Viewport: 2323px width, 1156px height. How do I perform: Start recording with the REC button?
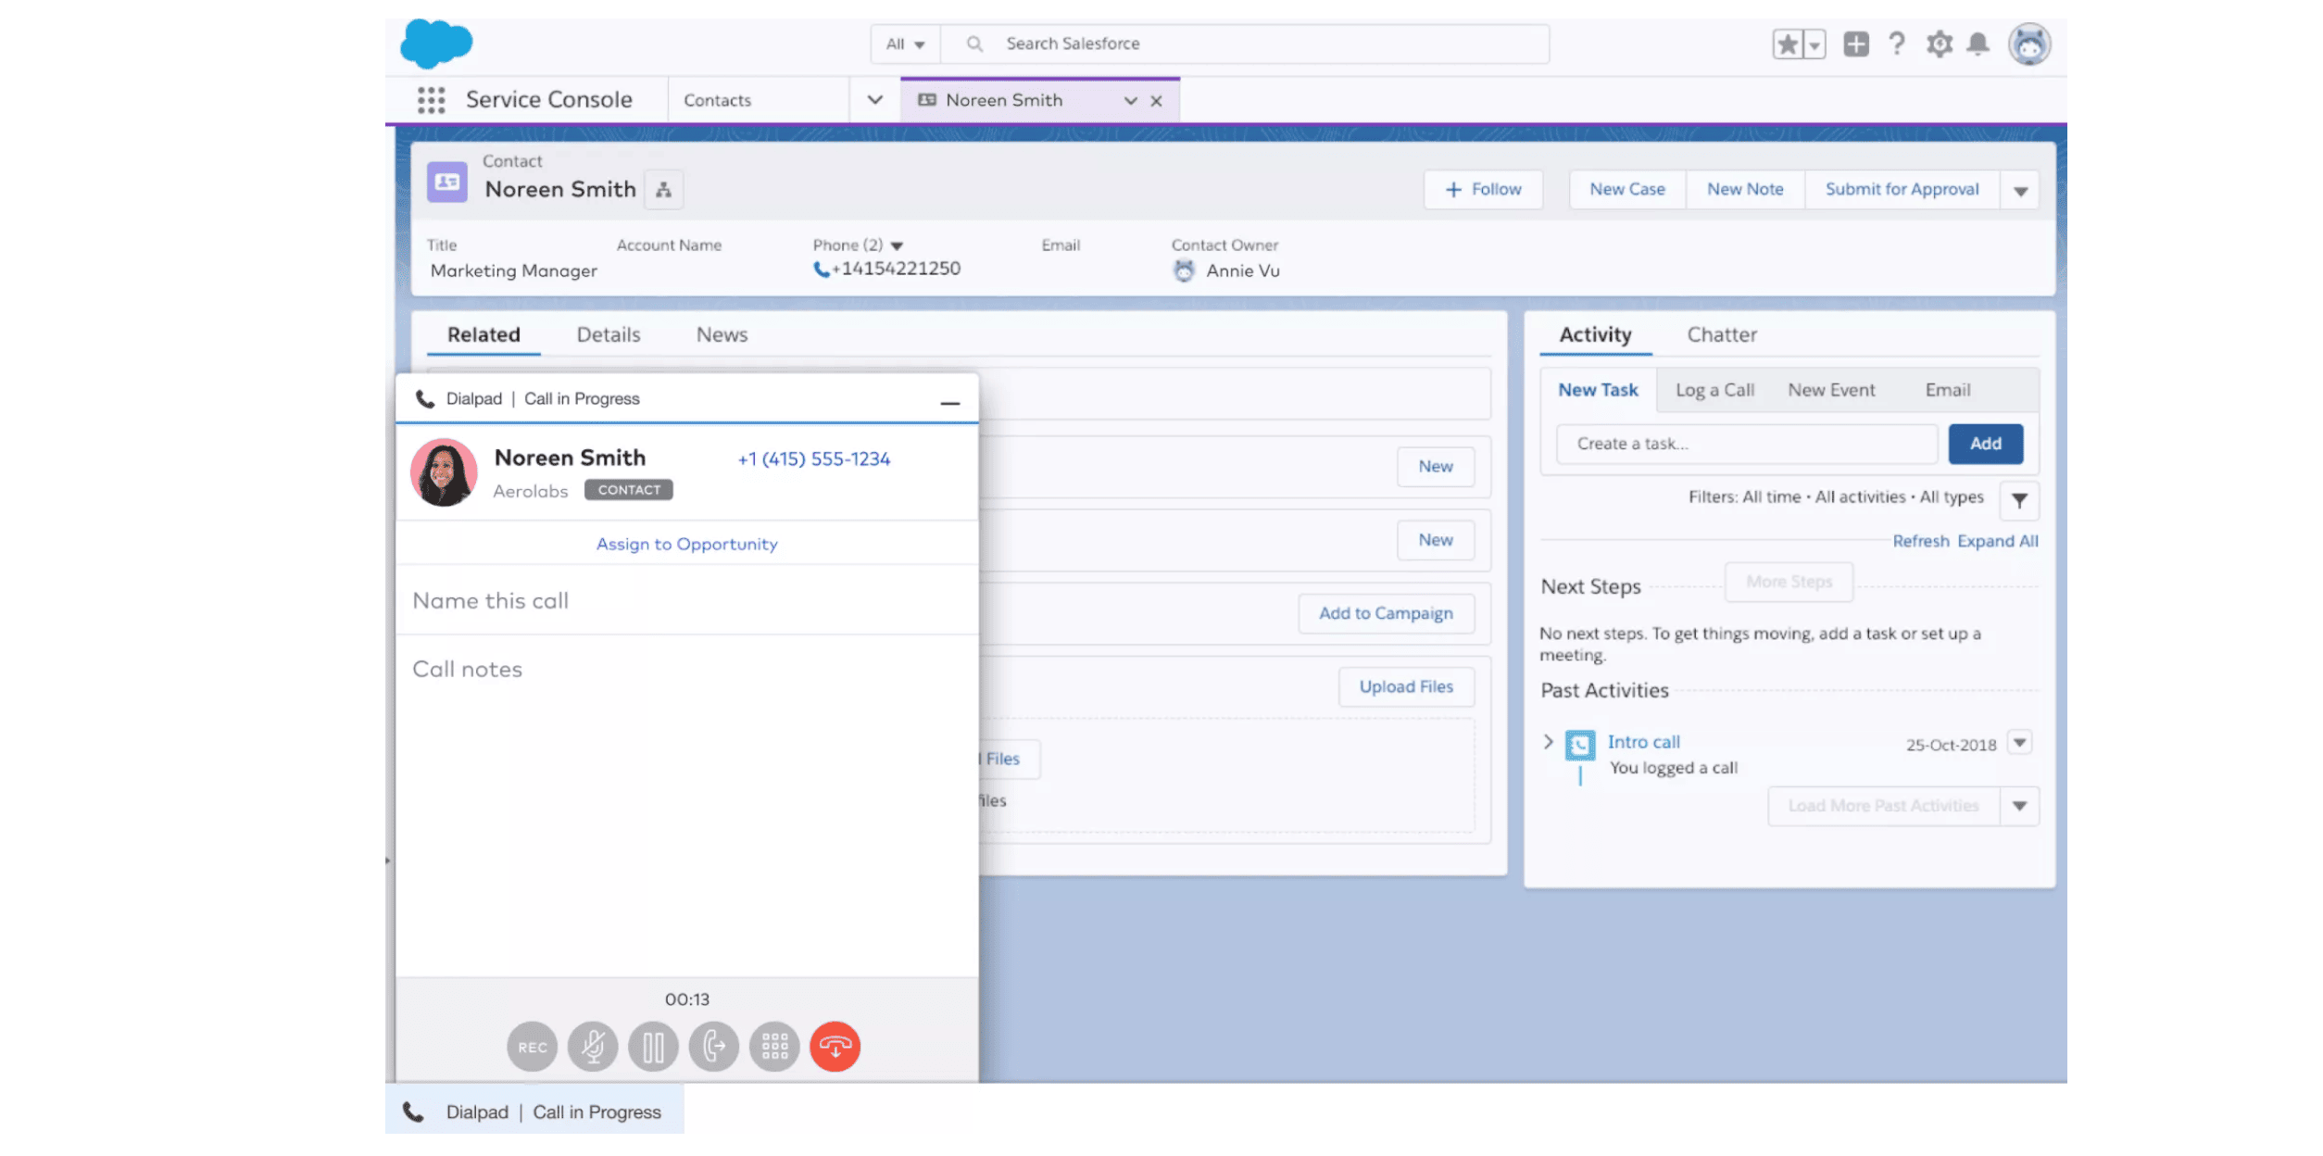point(532,1047)
